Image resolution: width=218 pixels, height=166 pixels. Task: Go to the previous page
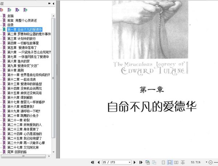(x=98, y=162)
